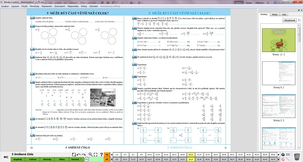Switch to the Stránky tab
This screenshot has width=303, height=162.
[264, 14]
